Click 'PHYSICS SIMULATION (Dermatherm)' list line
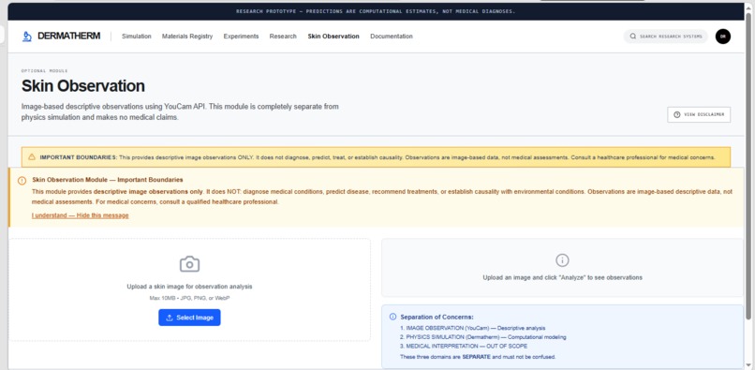Image resolution: width=755 pixels, height=370 pixels. click(483, 337)
